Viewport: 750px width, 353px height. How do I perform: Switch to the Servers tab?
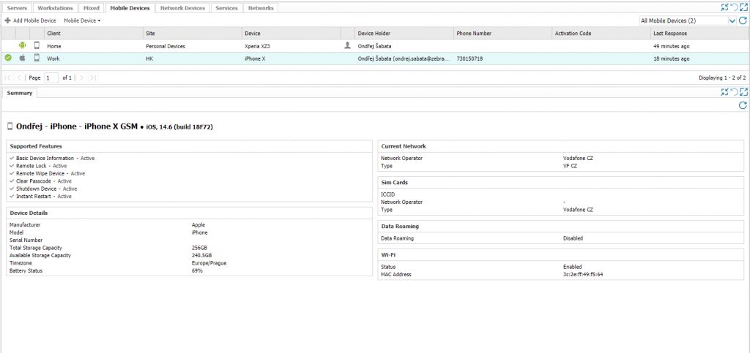[17, 8]
